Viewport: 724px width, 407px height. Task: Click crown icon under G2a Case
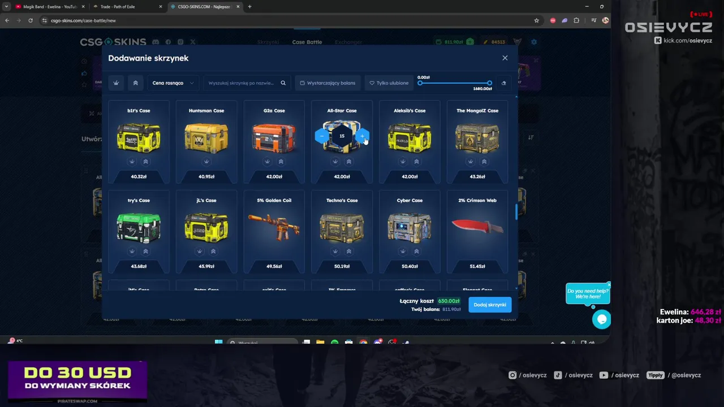(x=268, y=162)
